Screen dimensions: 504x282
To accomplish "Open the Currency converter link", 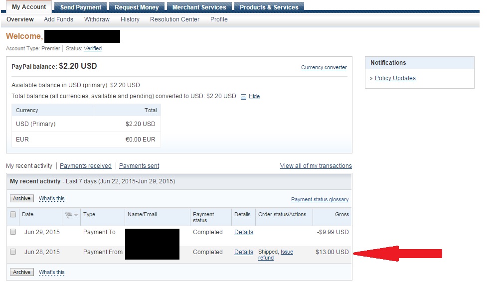I will (x=324, y=67).
